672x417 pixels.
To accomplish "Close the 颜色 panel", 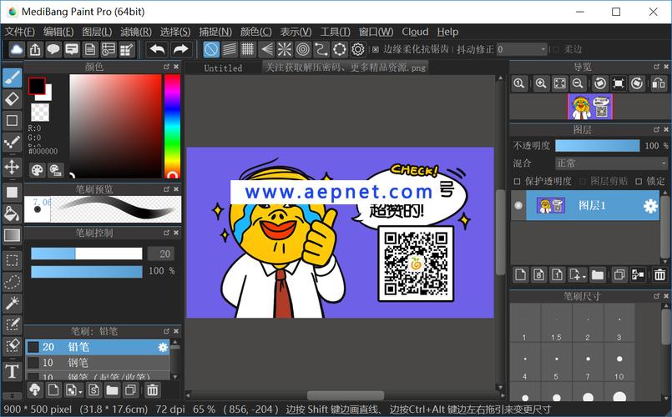I will (x=176, y=67).
